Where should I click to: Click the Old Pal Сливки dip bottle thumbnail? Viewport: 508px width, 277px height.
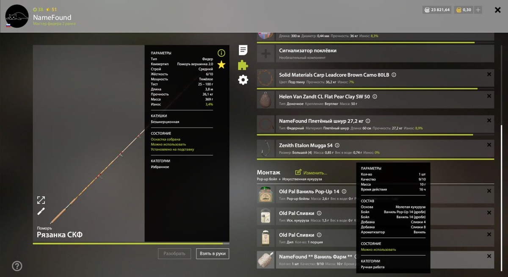click(266, 238)
